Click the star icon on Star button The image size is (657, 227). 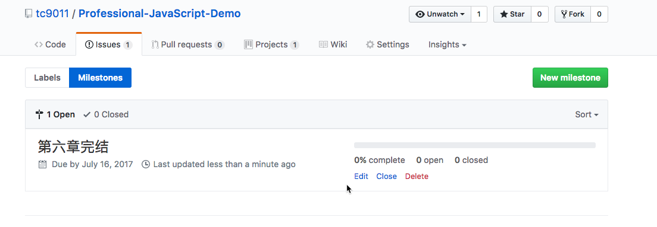(x=503, y=14)
